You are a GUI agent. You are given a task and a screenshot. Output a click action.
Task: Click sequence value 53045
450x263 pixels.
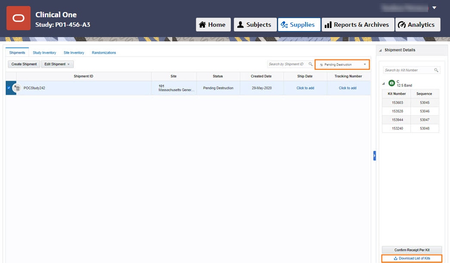pyautogui.click(x=425, y=103)
